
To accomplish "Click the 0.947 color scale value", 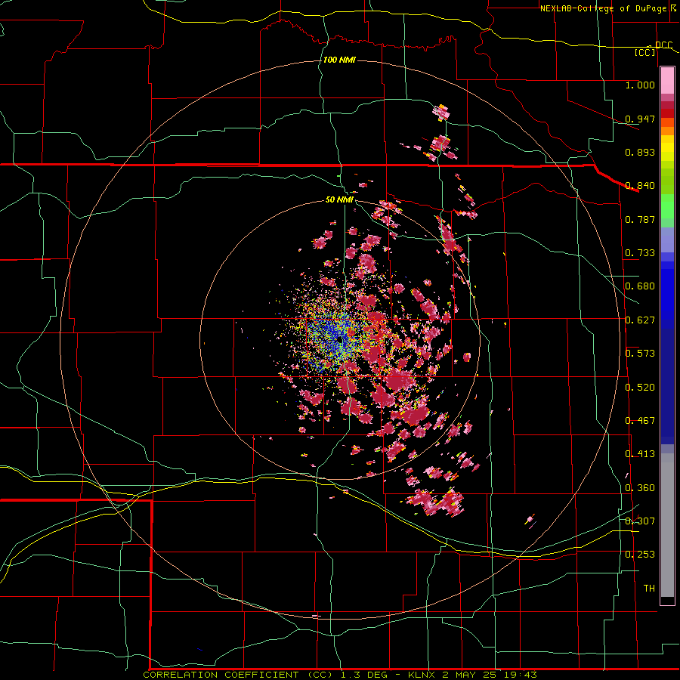I will (640, 119).
